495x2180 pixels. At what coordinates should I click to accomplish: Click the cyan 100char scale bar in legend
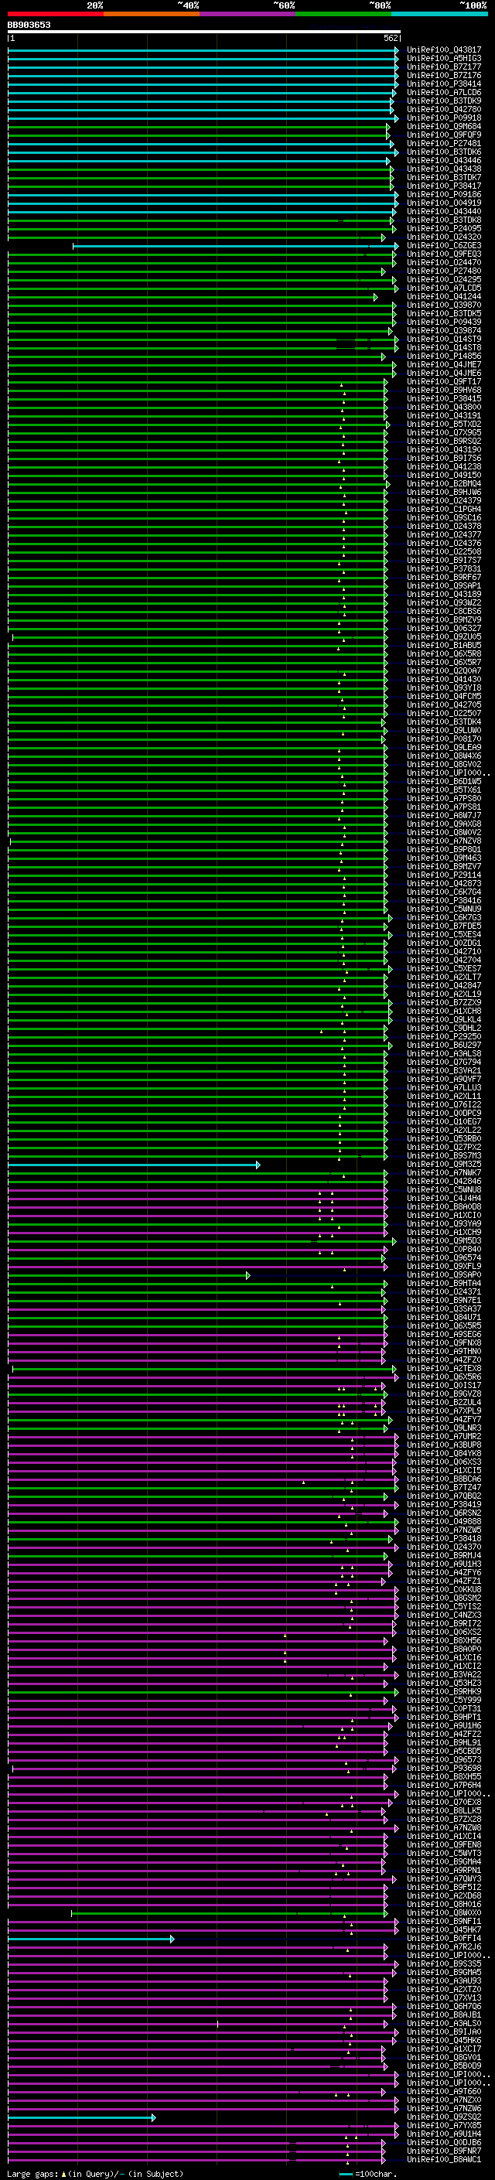click(x=346, y=2174)
